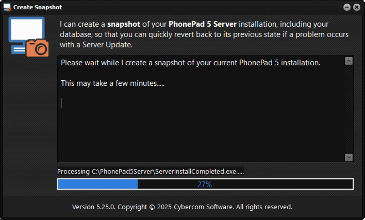Click the log's vertical scrollbar track
The width and height of the screenshot is (365, 220).
point(349,109)
